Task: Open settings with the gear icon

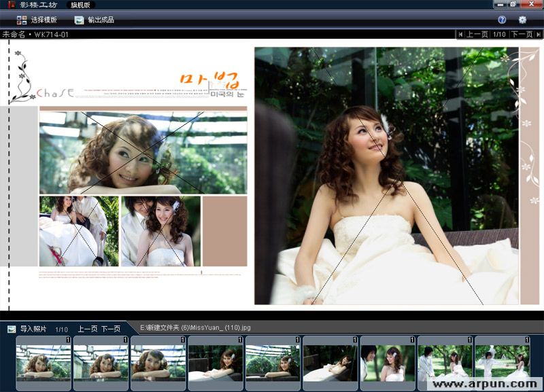Action: (522, 20)
